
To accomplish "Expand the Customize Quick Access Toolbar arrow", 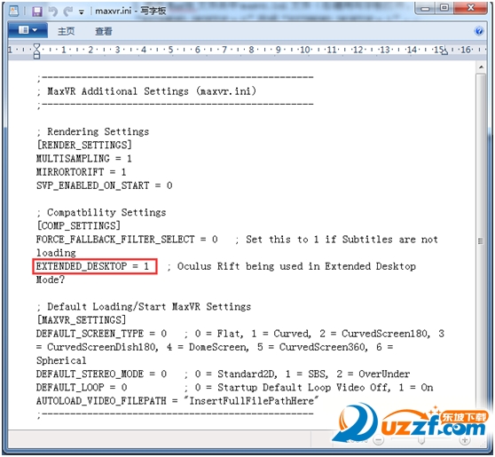I will [82, 12].
